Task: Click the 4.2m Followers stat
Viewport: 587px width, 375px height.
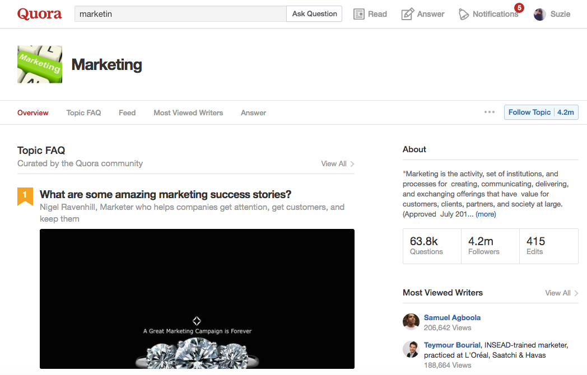Action: coord(490,246)
